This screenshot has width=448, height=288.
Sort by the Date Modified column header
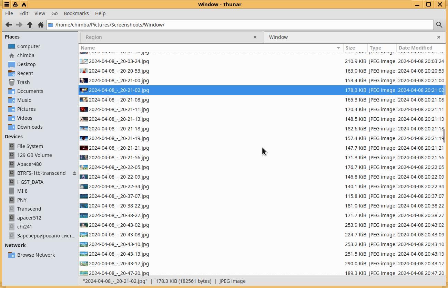coord(421,48)
